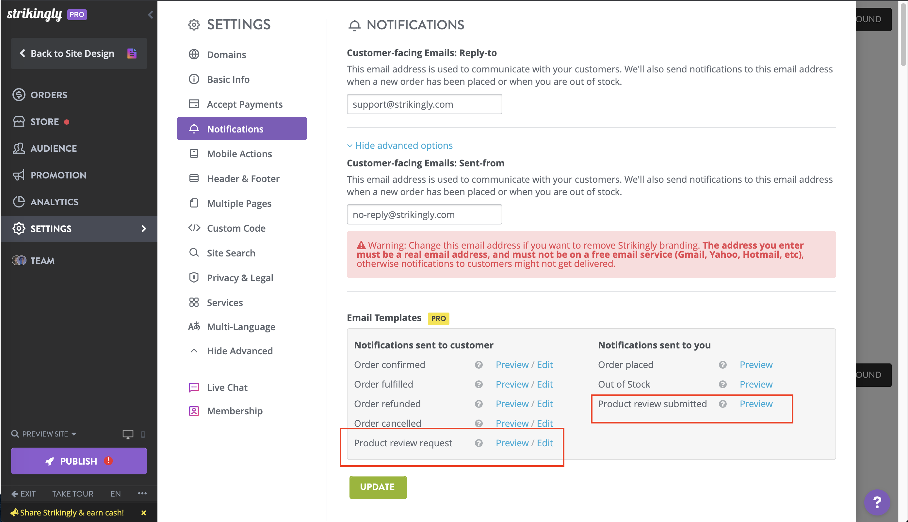Open the Analytics pie chart icon

click(19, 202)
